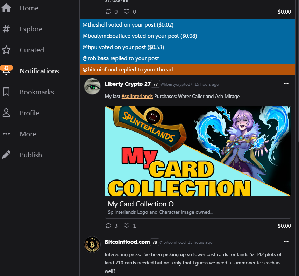This screenshot has width=299, height=276.
Task: Open @tipu voted ($0.53) notification
Action: pyautogui.click(x=187, y=47)
